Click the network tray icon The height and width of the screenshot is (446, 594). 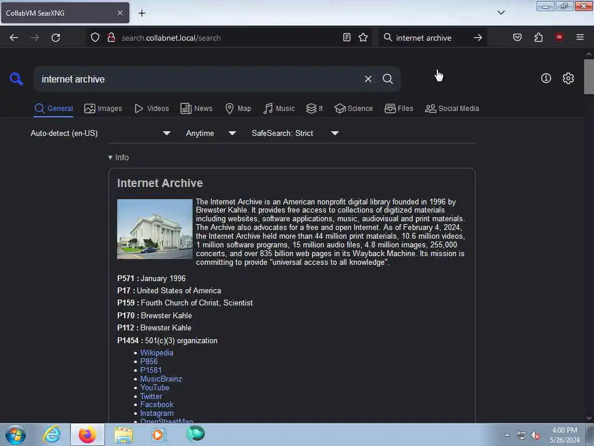click(x=521, y=436)
